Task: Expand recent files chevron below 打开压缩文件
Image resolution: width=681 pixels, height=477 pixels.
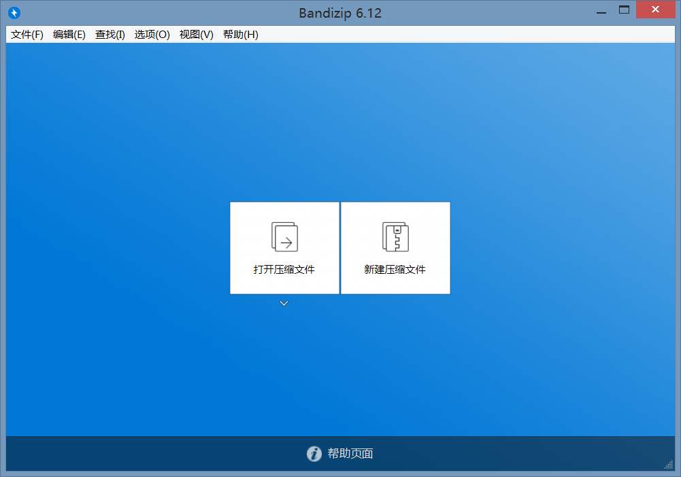Action: [284, 303]
